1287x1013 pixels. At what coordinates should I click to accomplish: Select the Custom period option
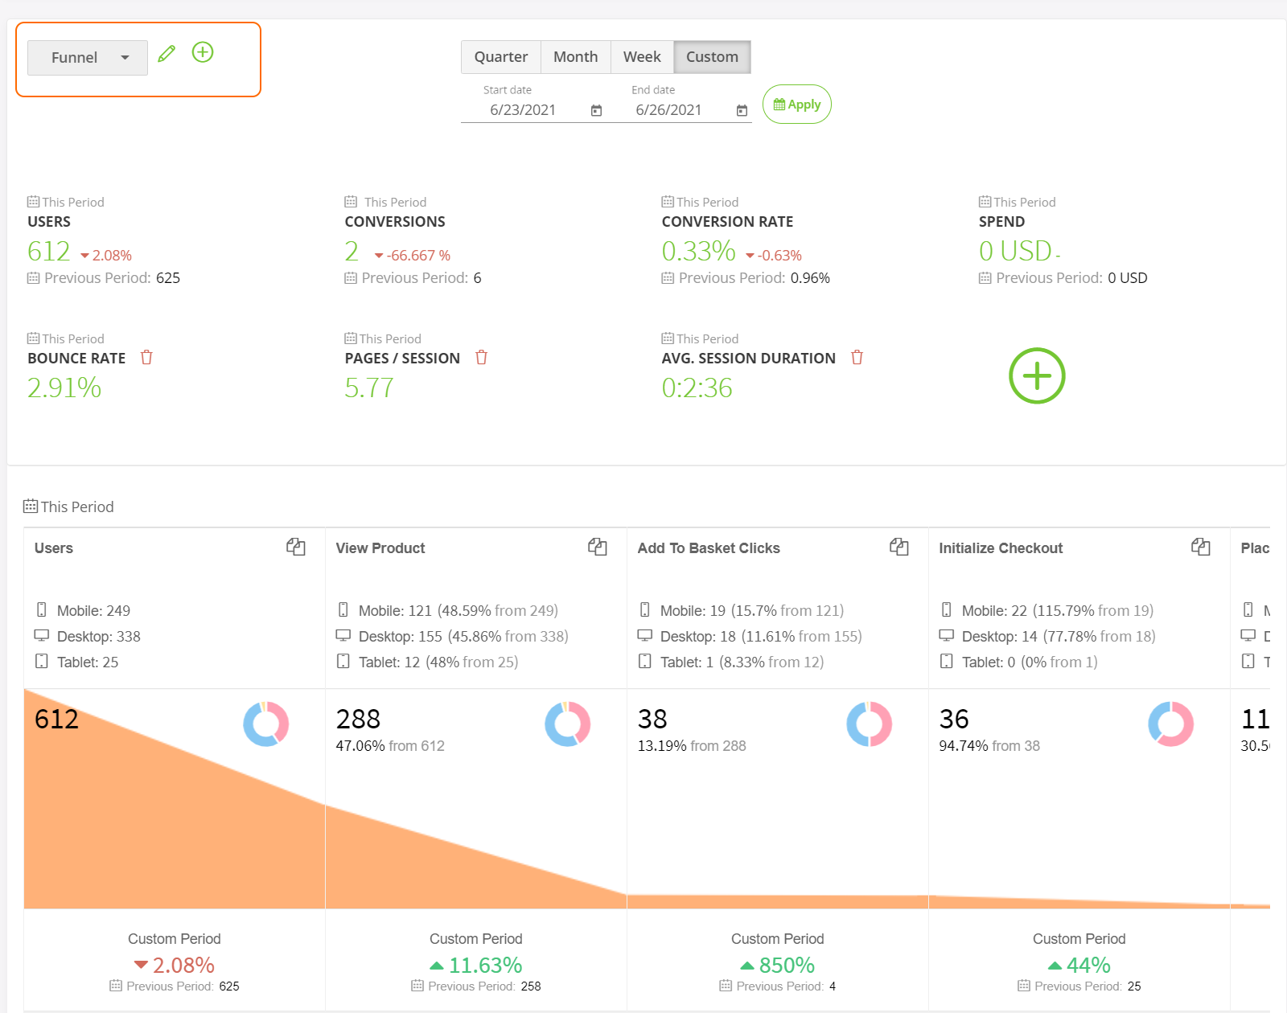712,57
